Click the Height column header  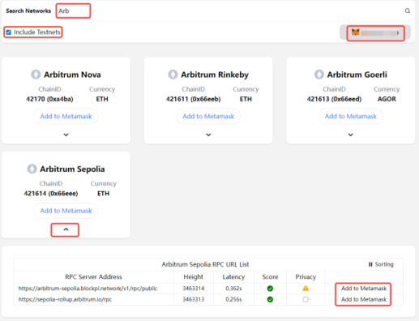coord(193,277)
